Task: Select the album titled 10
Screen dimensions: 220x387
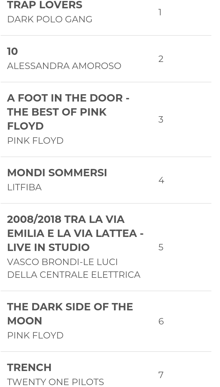Action: tap(12, 51)
